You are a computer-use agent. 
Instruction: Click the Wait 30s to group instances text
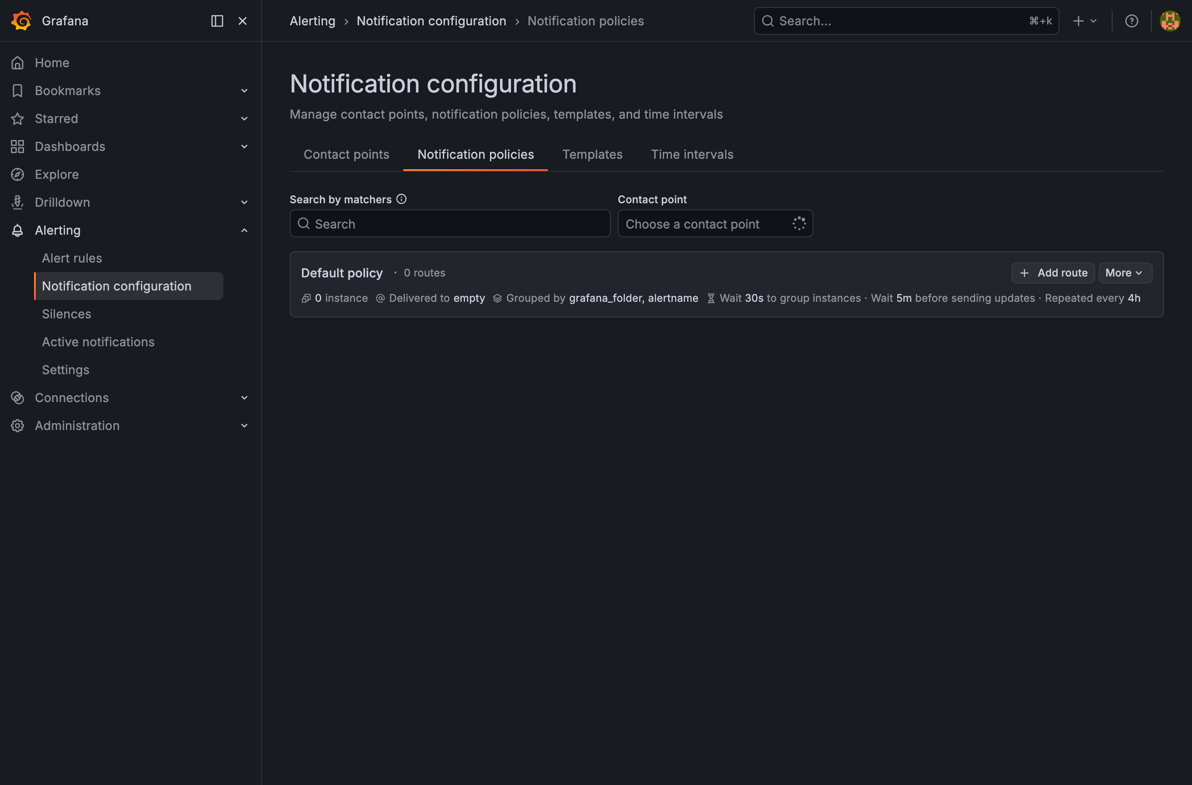790,298
